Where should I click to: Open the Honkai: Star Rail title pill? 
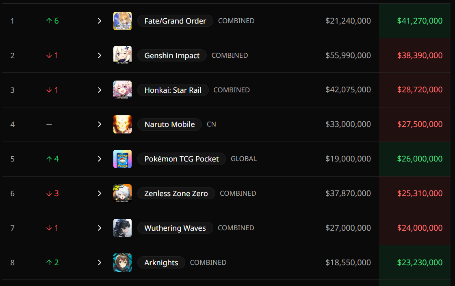173,90
